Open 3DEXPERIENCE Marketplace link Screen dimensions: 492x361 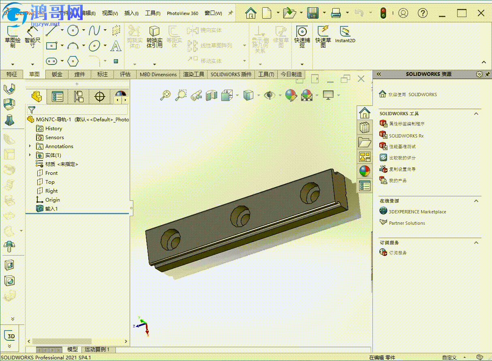coord(417,212)
